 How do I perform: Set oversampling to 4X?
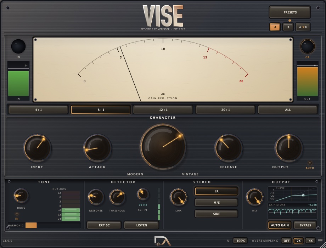point(310,241)
